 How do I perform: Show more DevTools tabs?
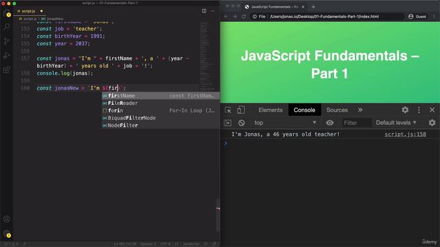tap(360, 110)
